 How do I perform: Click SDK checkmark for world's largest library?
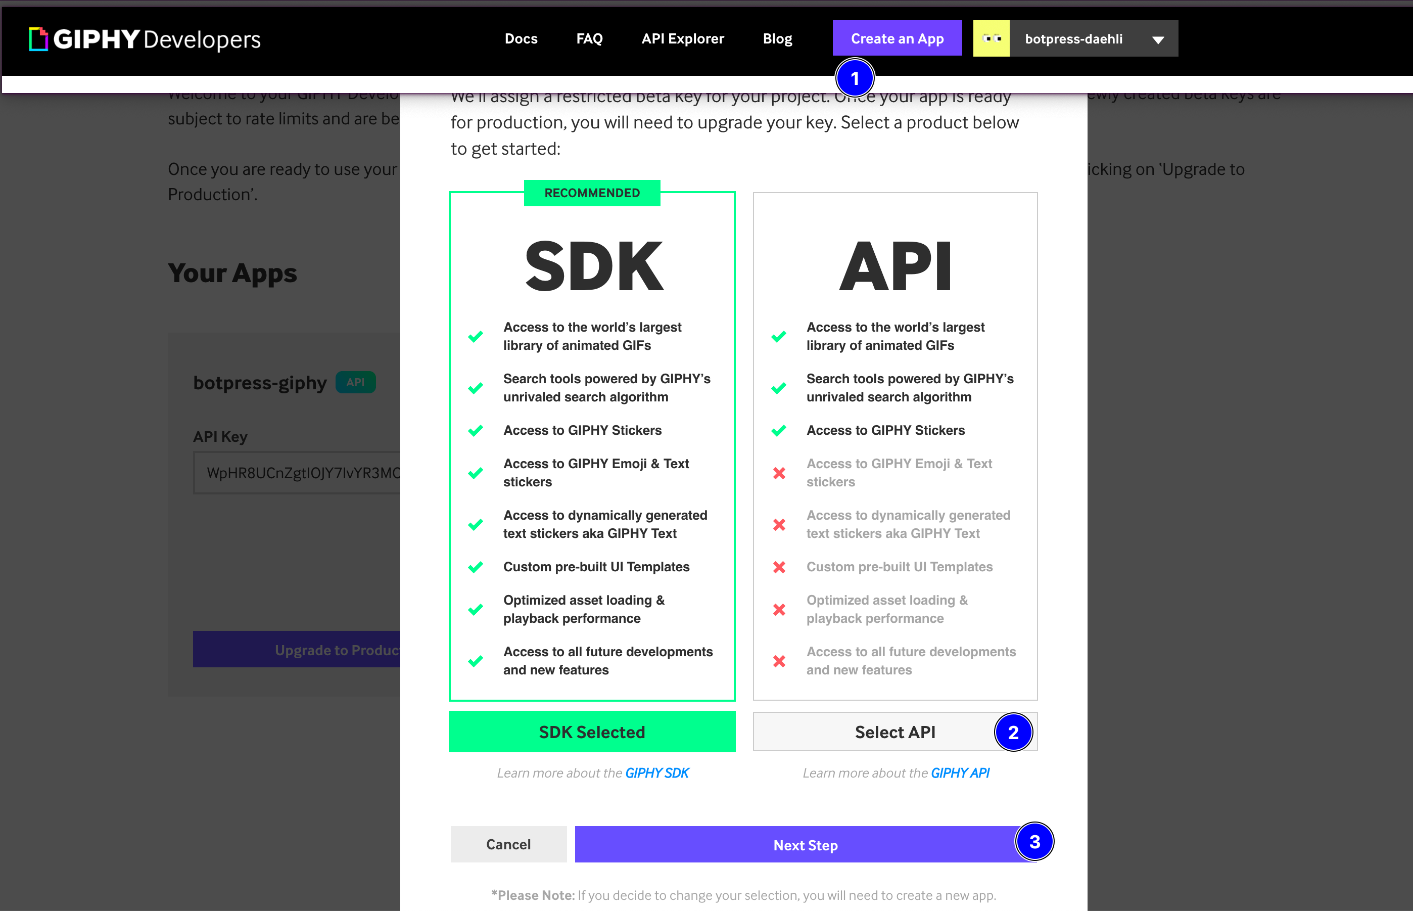pyautogui.click(x=476, y=337)
